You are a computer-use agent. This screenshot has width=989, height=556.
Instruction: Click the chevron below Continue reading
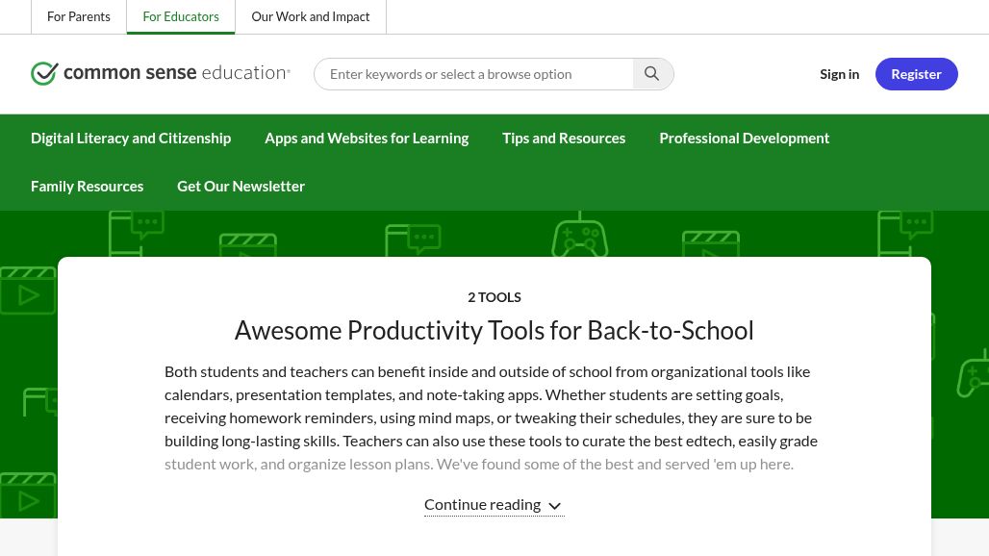(x=555, y=506)
